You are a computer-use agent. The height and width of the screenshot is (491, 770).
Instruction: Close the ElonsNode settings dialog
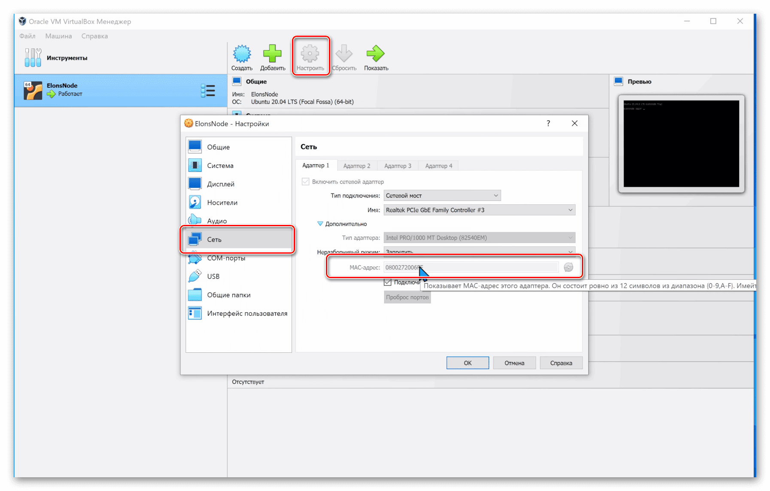pos(575,123)
